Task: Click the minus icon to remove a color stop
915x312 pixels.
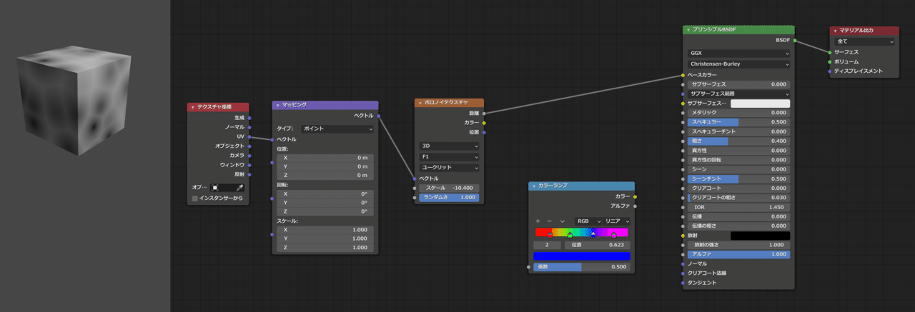Action: (x=549, y=221)
